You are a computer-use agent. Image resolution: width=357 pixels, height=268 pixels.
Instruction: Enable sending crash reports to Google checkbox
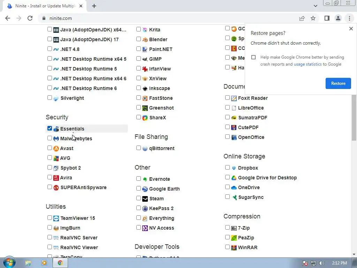pos(253,57)
